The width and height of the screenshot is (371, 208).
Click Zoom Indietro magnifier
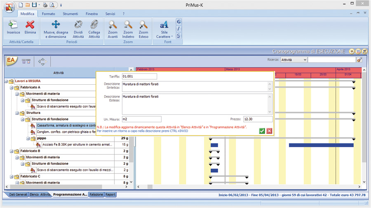click(128, 25)
